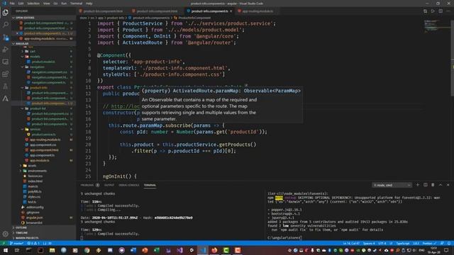Click the feedback icon in status bar
Viewport: 454px width, 255px height.
(442, 244)
